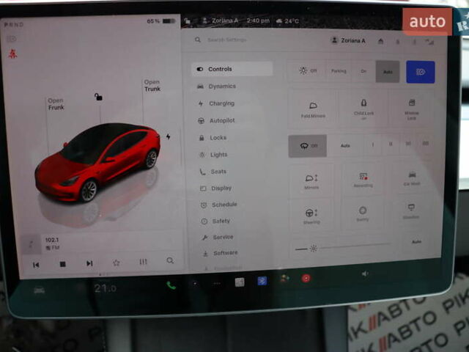The height and width of the screenshot is (352, 469).
Task: Toggle Child Lock
Action: [x=363, y=108]
